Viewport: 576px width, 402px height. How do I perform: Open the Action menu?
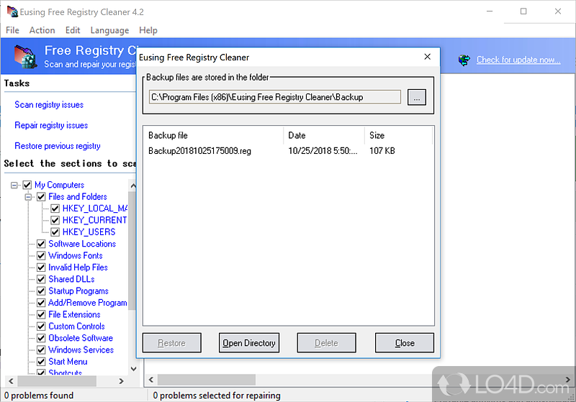click(x=42, y=30)
